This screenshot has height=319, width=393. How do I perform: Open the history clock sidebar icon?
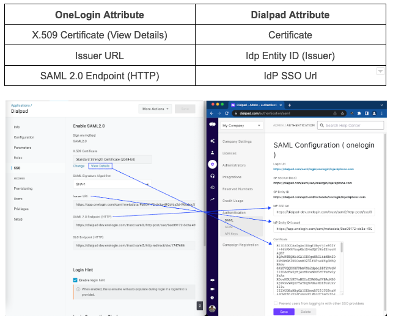212,187
